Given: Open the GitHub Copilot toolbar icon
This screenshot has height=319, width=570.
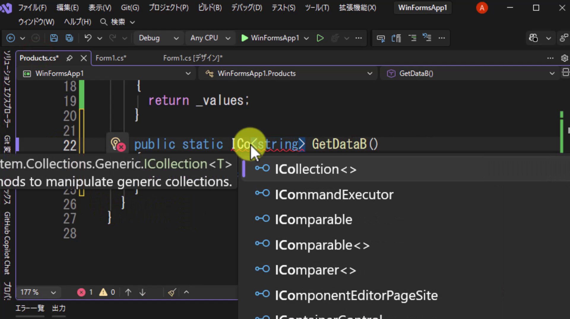Looking at the screenshot, I should [533, 38].
